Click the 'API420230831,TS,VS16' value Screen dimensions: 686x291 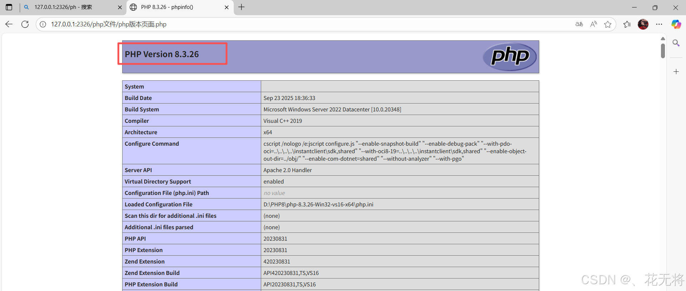(291, 273)
